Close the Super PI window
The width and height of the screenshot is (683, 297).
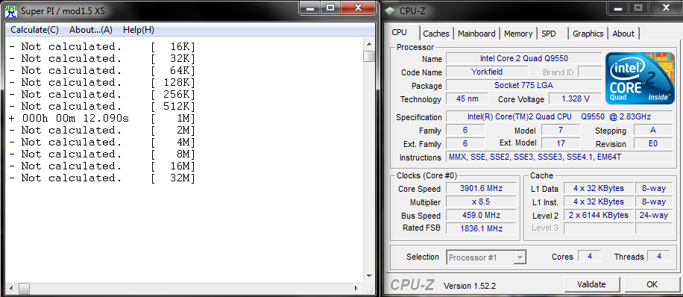coord(358,7)
